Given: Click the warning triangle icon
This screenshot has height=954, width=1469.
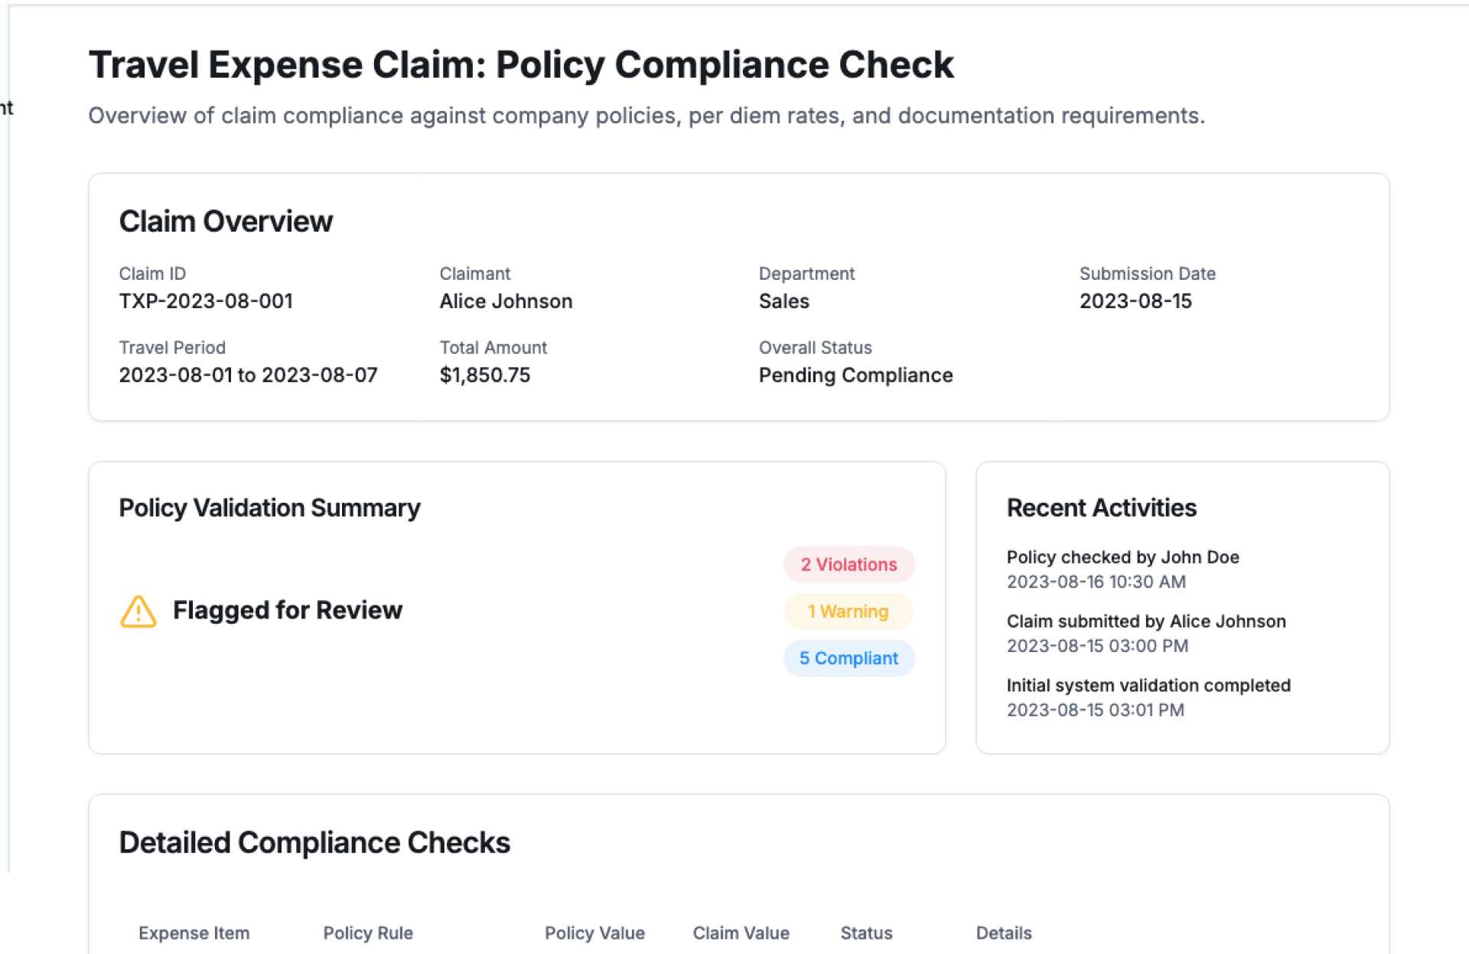Looking at the screenshot, I should [x=138, y=612].
